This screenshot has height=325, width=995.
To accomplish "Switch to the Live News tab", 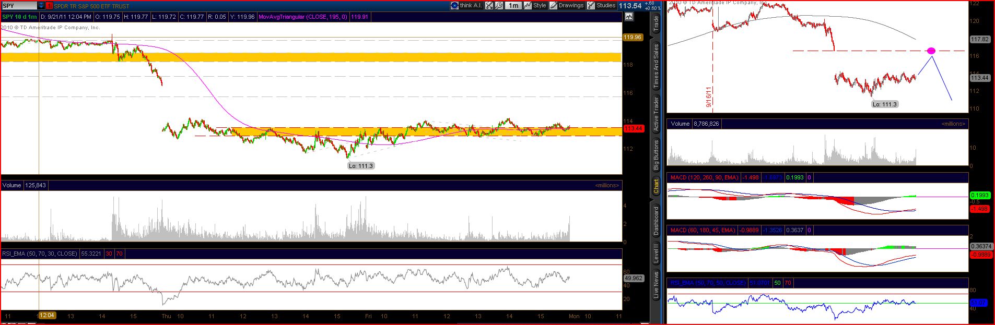I will coord(655,284).
